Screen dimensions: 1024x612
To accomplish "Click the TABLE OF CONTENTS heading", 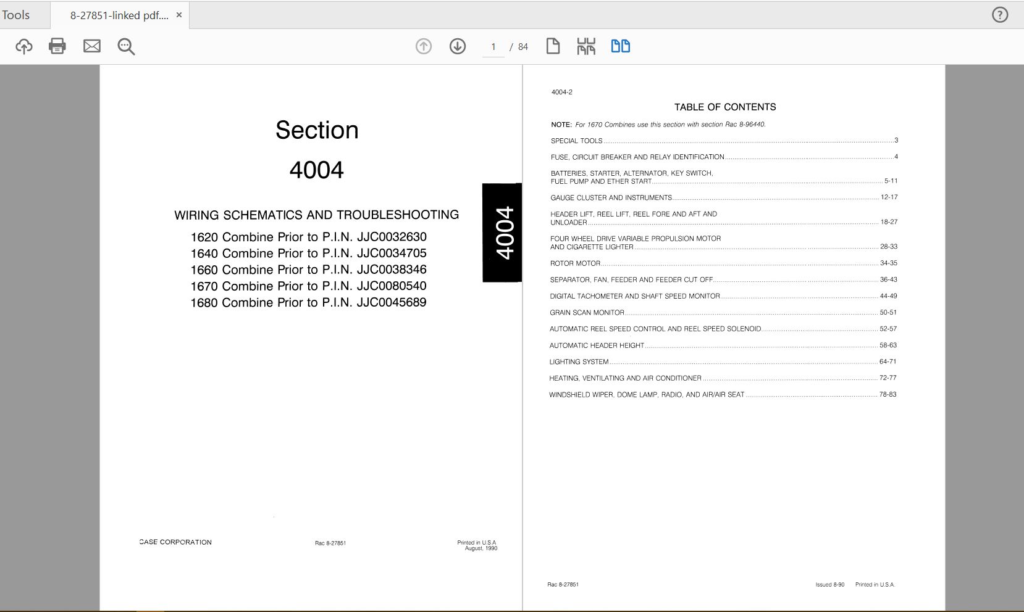I will [x=725, y=107].
